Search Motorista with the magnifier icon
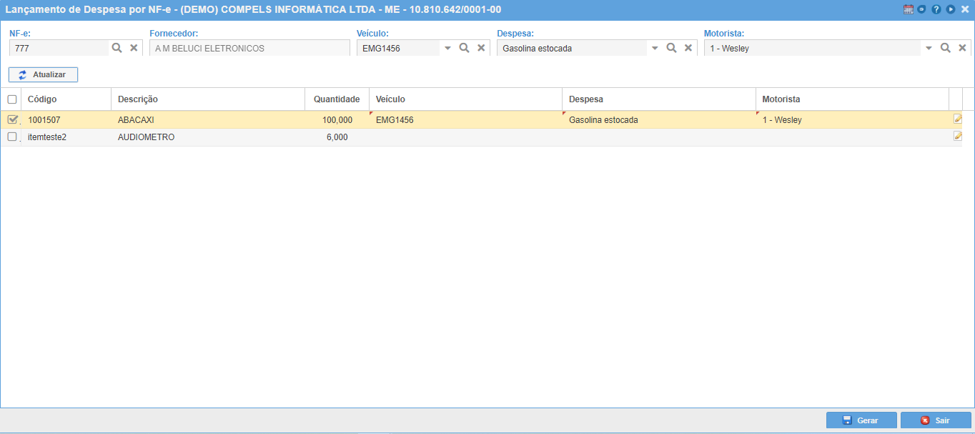 click(945, 48)
